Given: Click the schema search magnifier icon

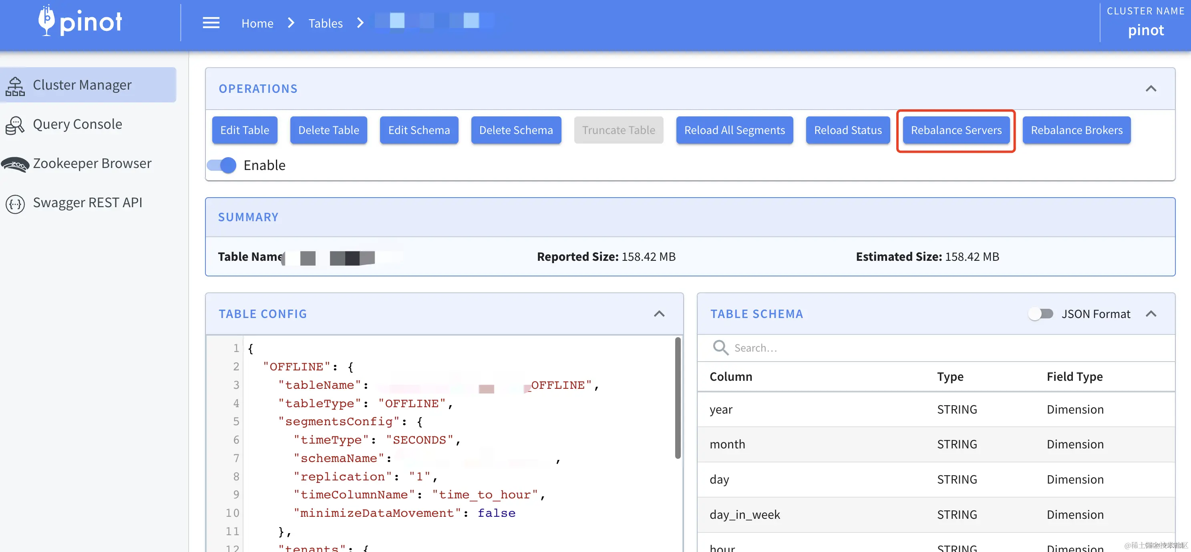Looking at the screenshot, I should [720, 347].
